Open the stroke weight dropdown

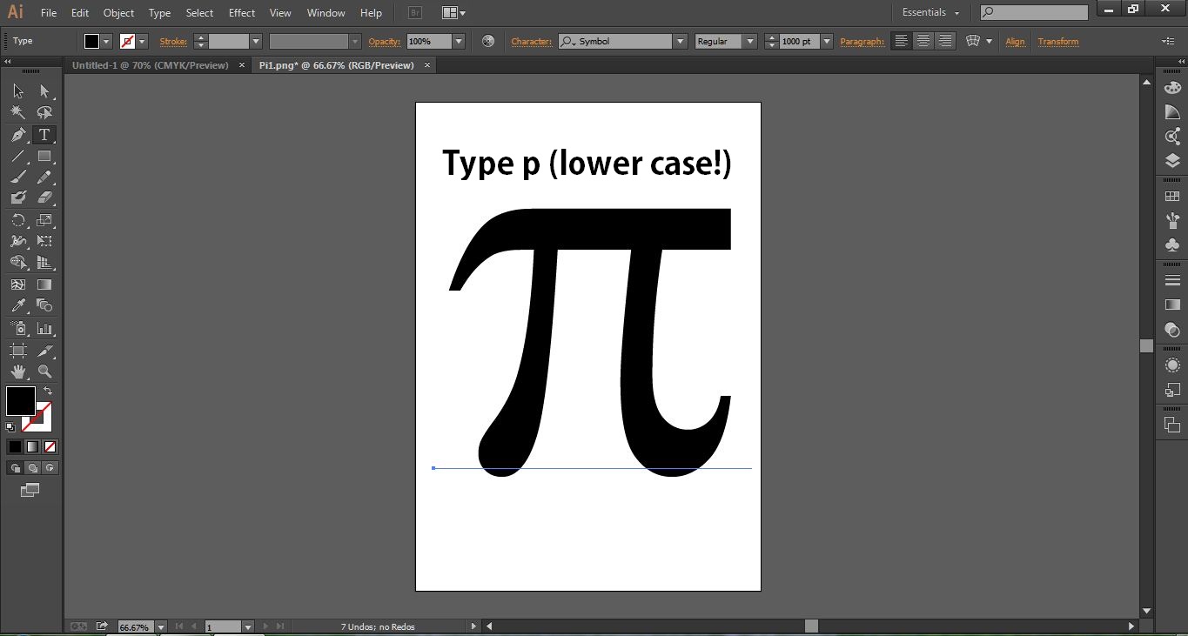[256, 41]
